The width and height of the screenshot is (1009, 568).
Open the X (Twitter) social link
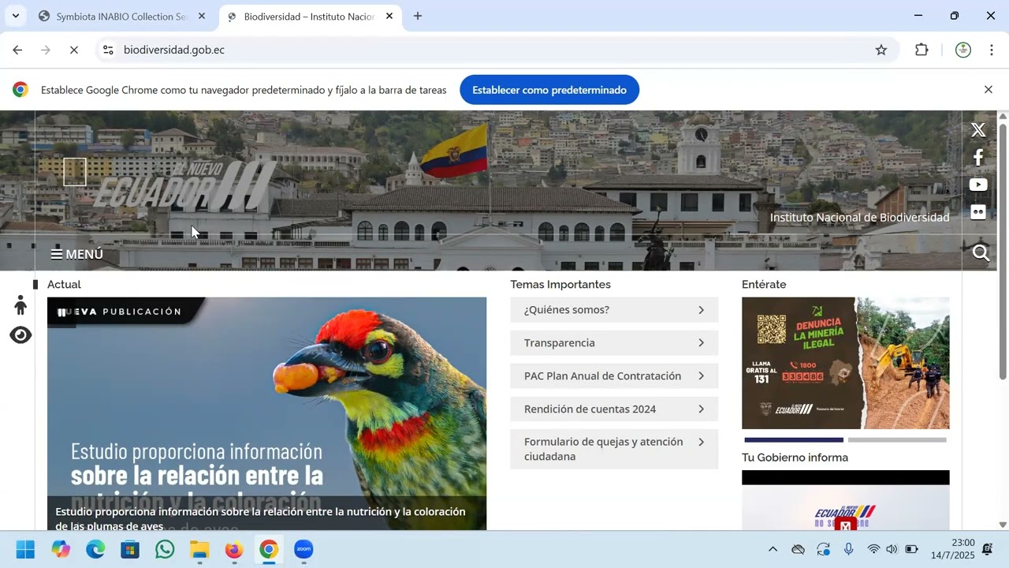978,130
